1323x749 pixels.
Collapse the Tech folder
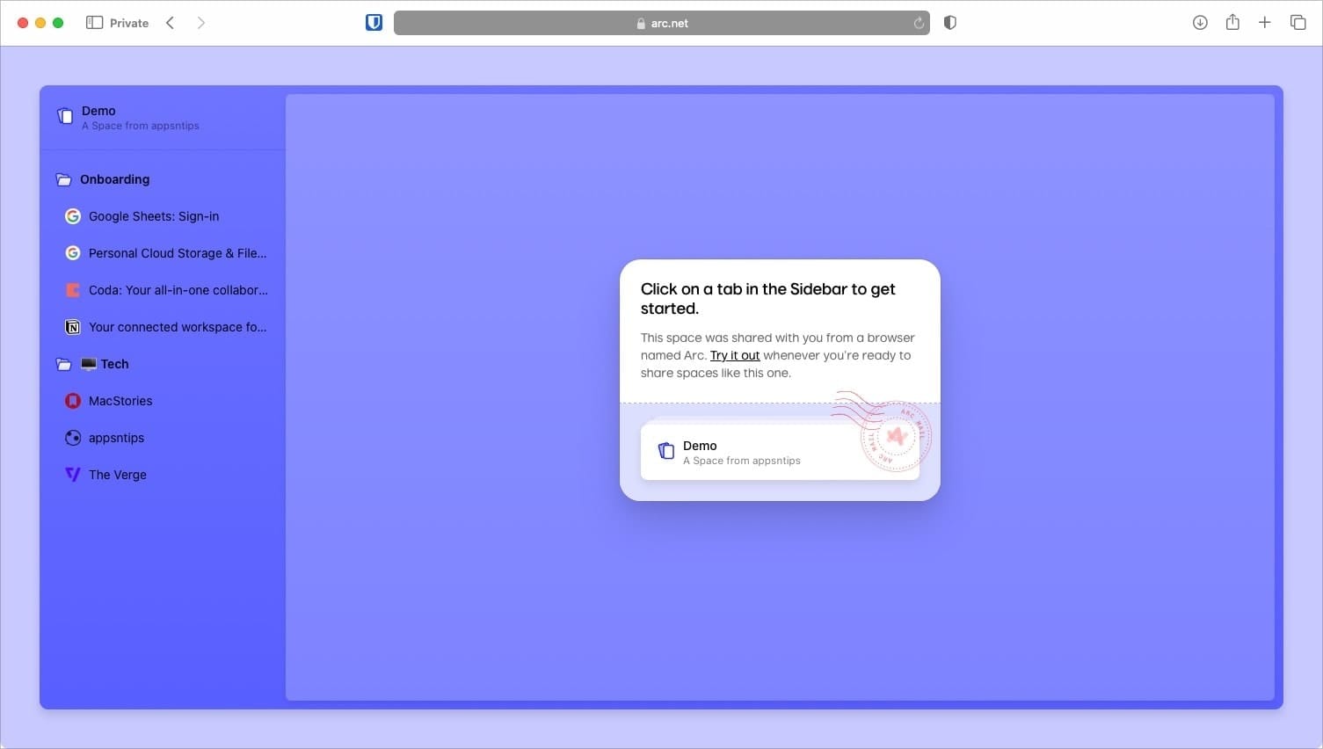tap(63, 363)
